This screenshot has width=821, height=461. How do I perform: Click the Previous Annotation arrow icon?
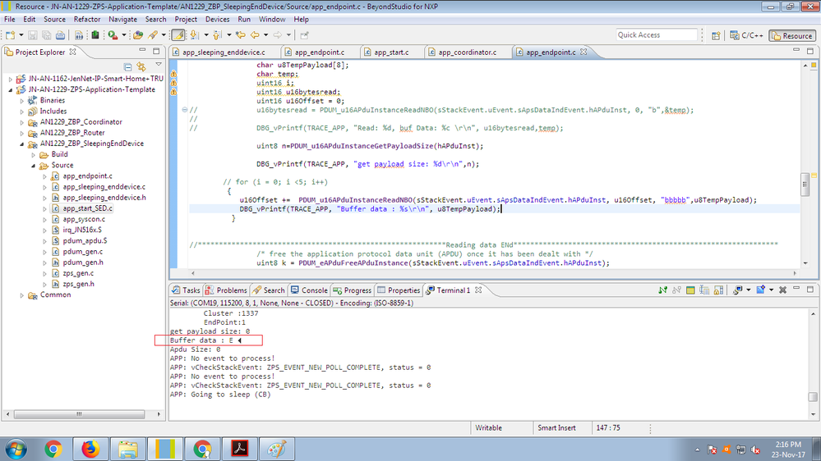217,35
